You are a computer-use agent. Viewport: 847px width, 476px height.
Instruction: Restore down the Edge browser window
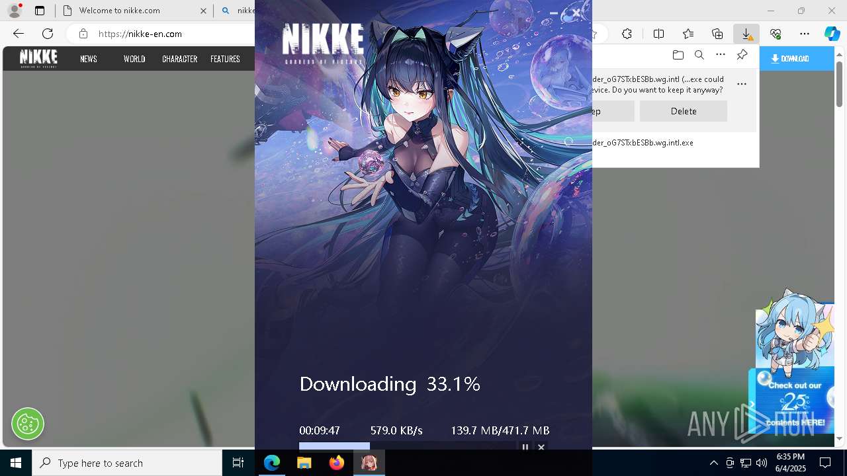(x=801, y=11)
